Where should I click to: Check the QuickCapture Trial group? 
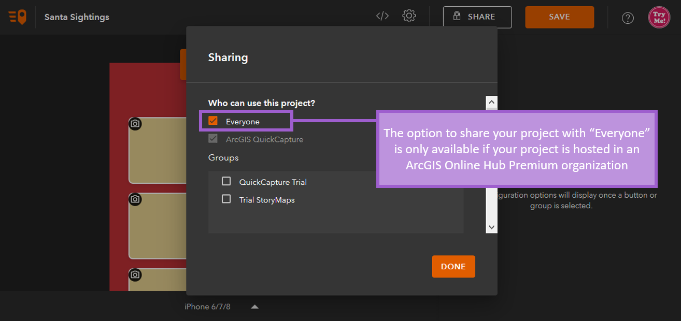(226, 181)
